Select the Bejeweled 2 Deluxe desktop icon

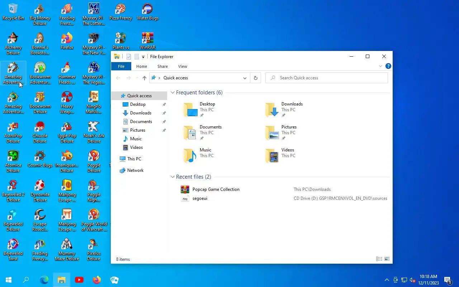[13, 191]
